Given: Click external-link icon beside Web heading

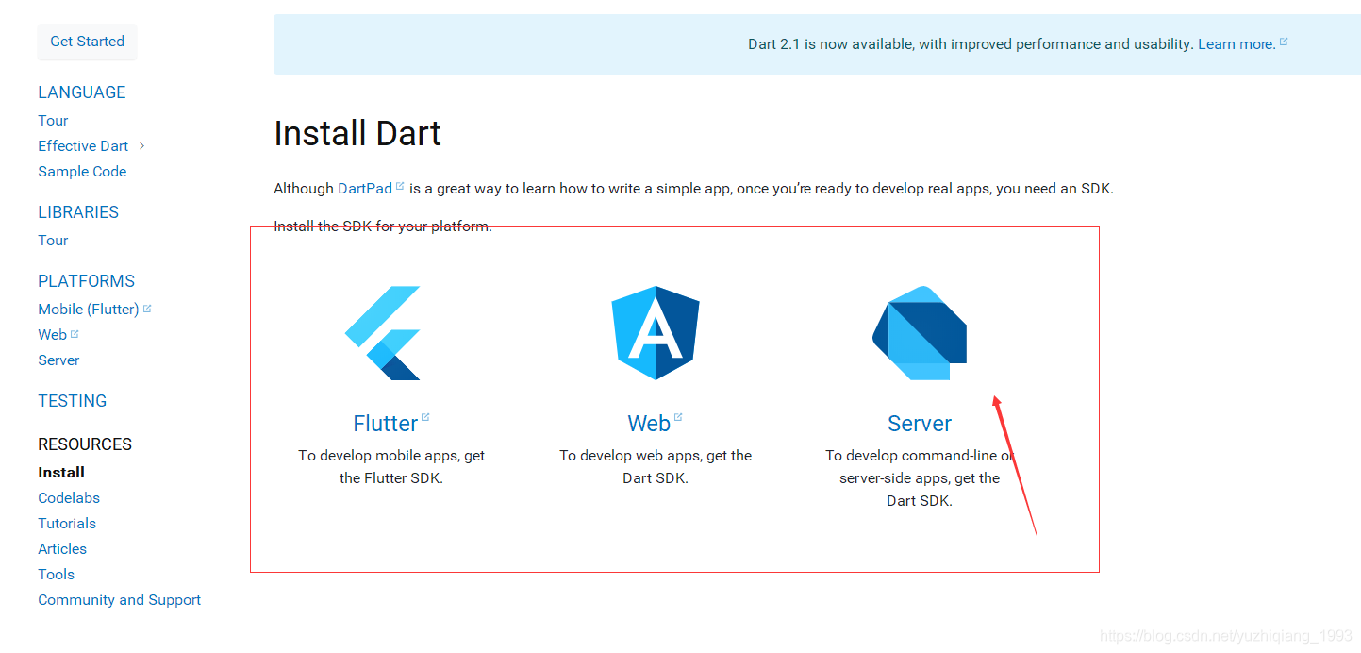Looking at the screenshot, I should click(x=678, y=417).
